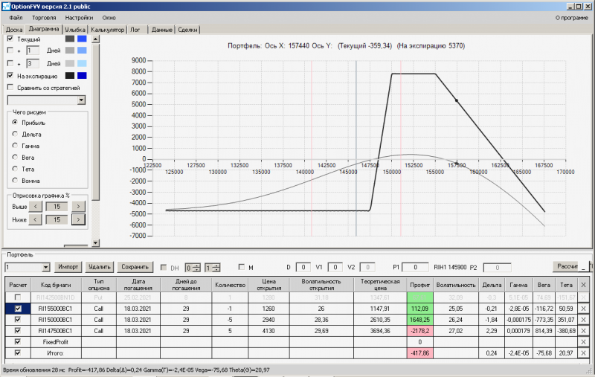Screen dimensions: 595x377
Task: Click the P1 input field
Action: point(415,268)
